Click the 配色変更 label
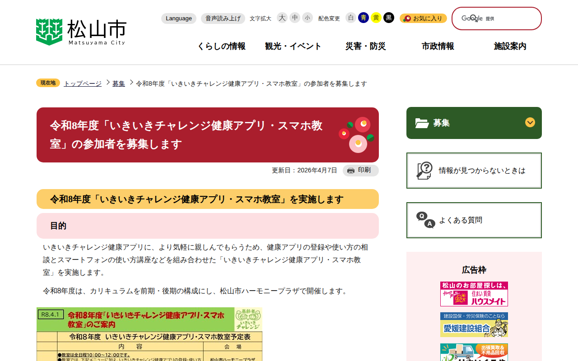The width and height of the screenshot is (578, 361). (329, 19)
